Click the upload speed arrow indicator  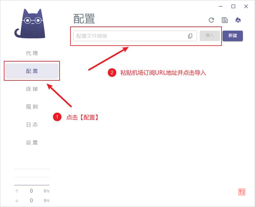coord(17,191)
